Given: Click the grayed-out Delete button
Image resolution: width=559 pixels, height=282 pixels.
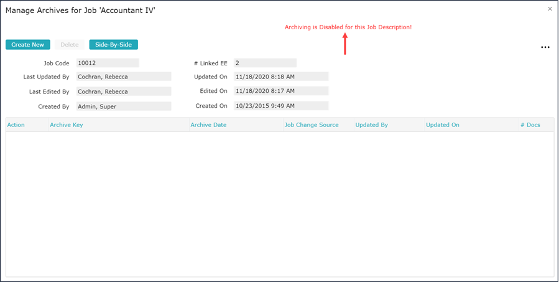Looking at the screenshot, I should 69,45.
